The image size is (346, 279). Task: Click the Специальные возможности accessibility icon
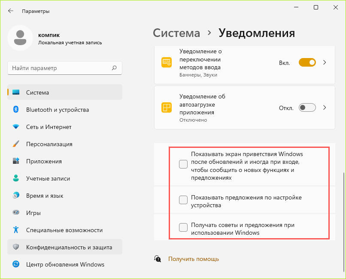(16, 230)
